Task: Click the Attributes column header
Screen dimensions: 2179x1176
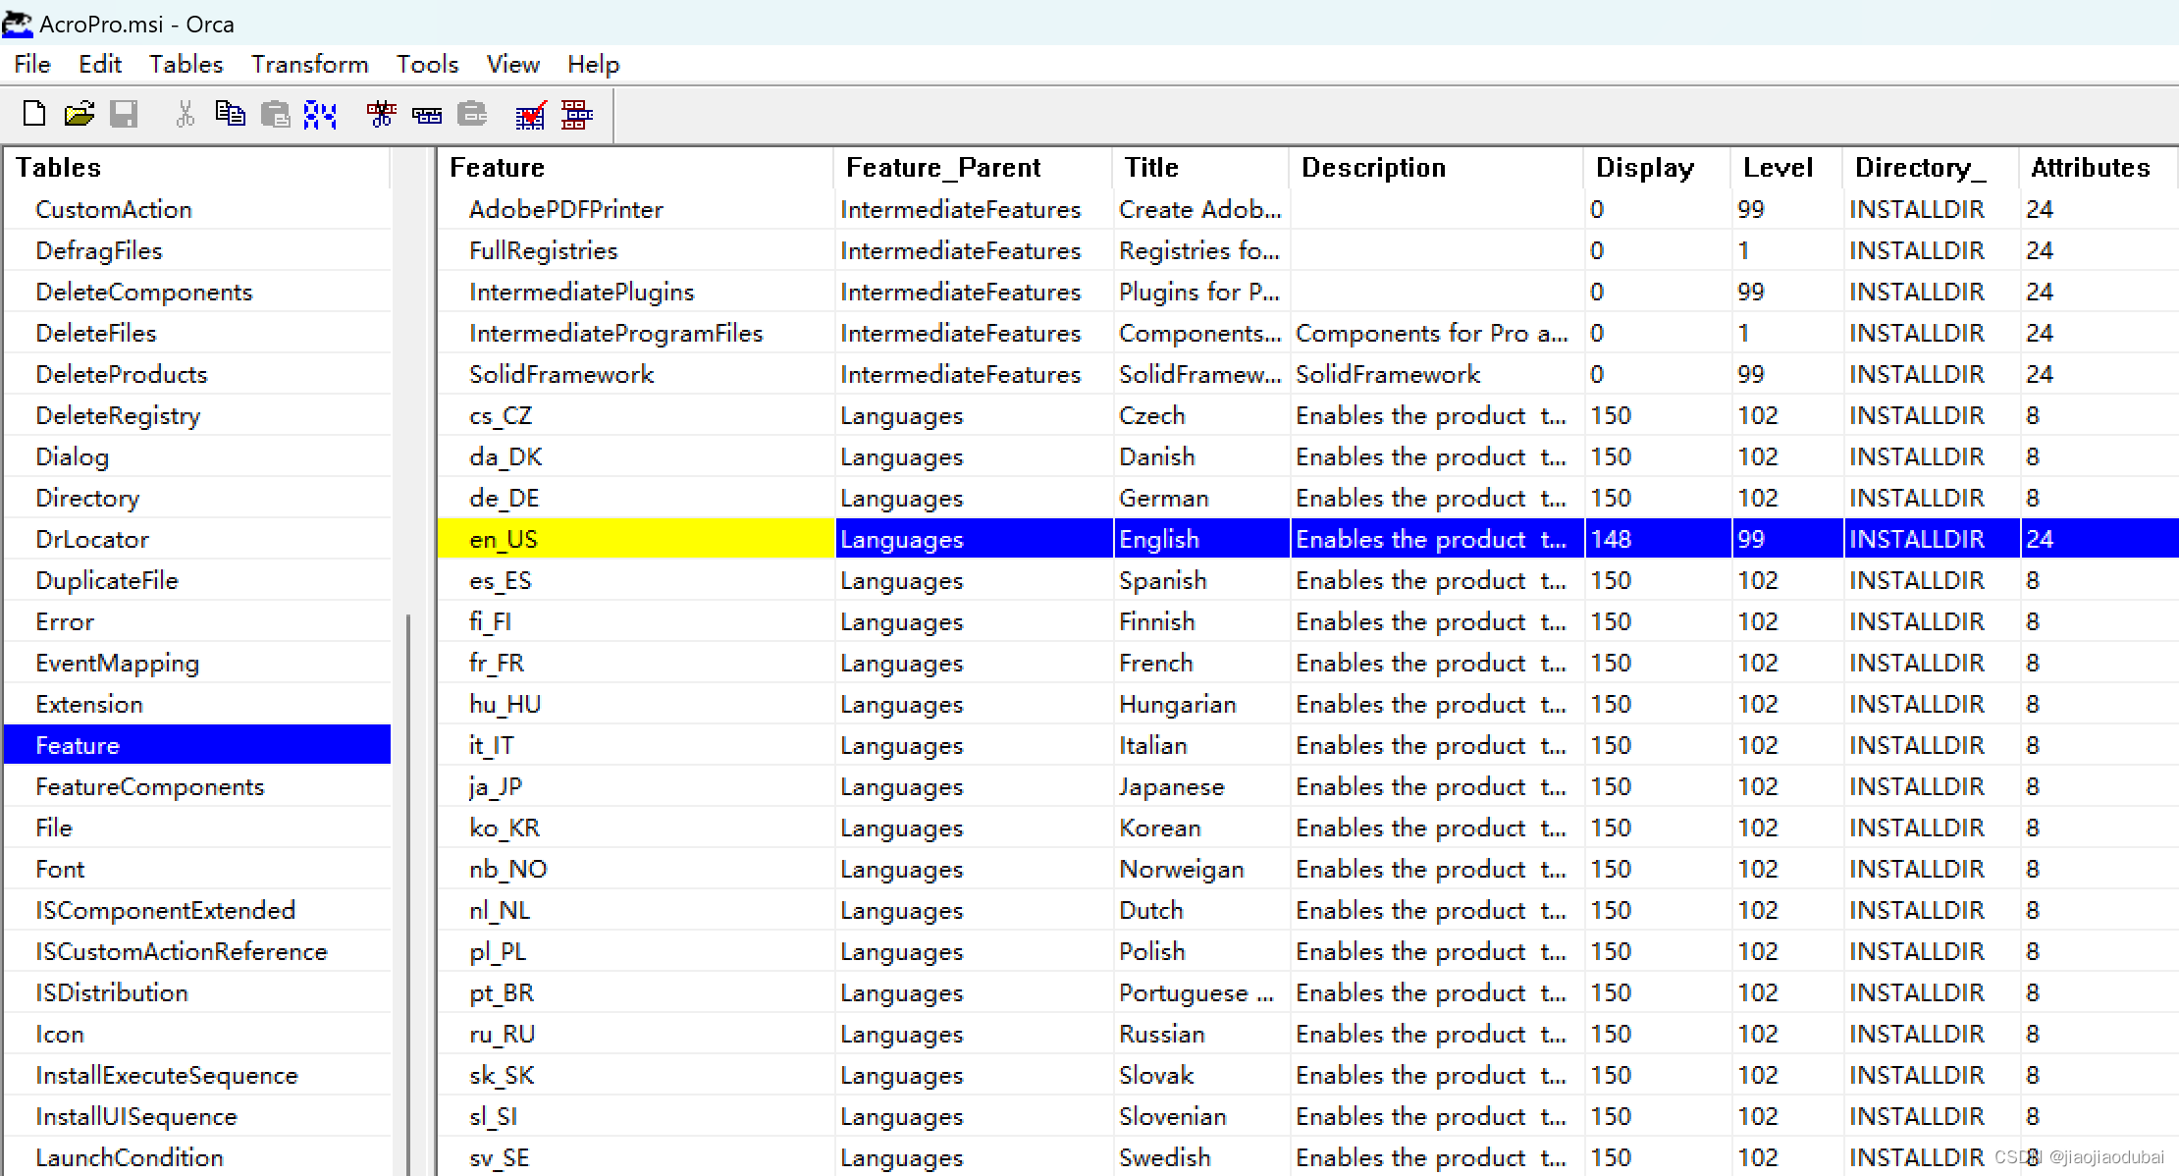Action: pos(2090,168)
